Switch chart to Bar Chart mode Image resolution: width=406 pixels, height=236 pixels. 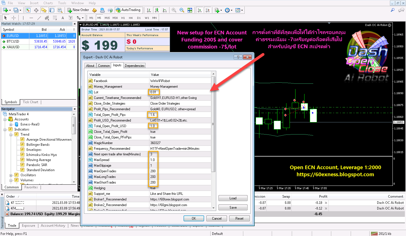pyautogui.click(x=149, y=10)
